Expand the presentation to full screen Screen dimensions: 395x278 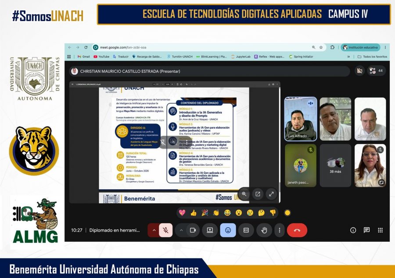pyautogui.click(x=271, y=194)
